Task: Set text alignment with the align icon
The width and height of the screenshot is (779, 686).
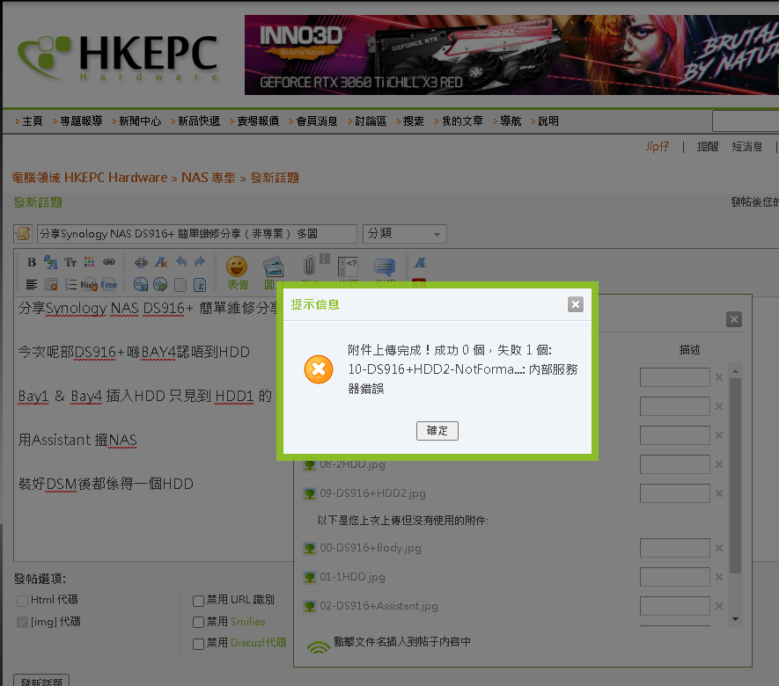Action: (32, 284)
